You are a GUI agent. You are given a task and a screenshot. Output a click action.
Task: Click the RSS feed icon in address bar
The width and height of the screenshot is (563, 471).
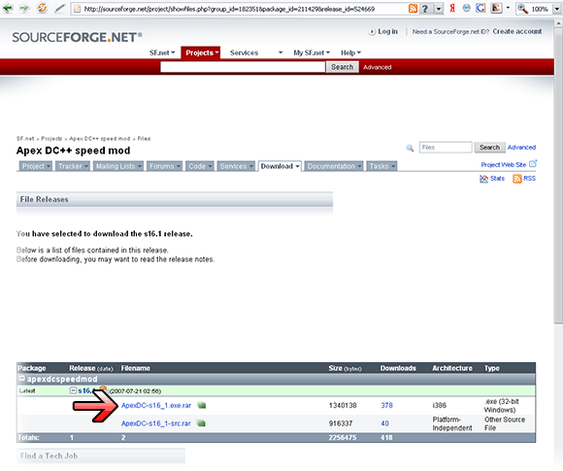pos(413,9)
